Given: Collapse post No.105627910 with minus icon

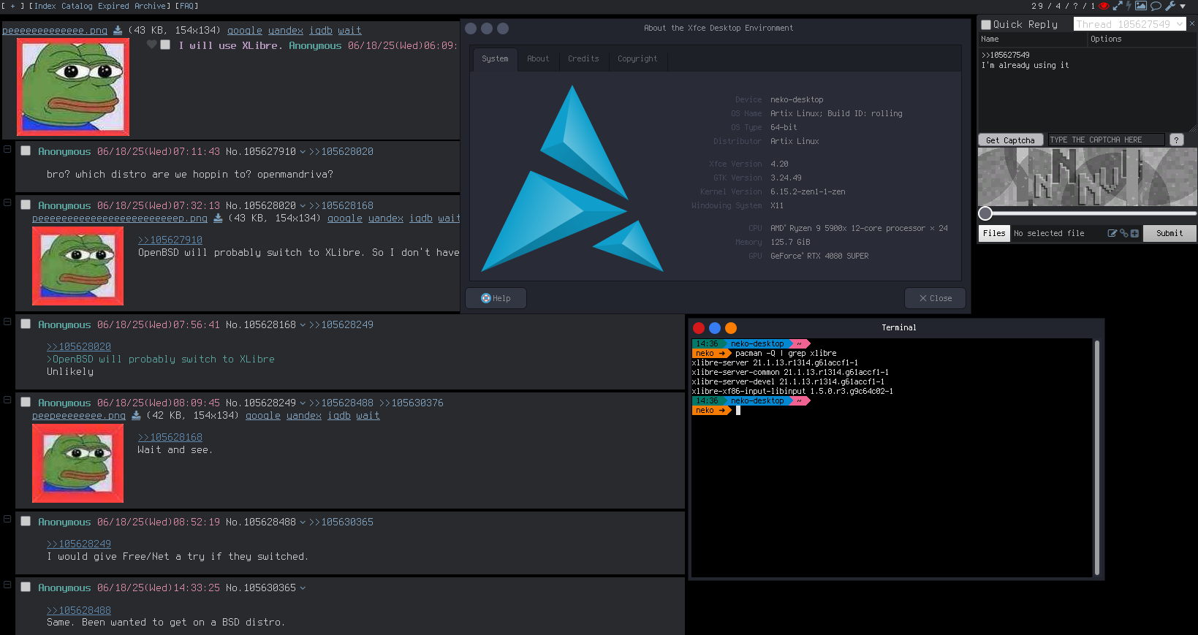Looking at the screenshot, I should 7,149.
